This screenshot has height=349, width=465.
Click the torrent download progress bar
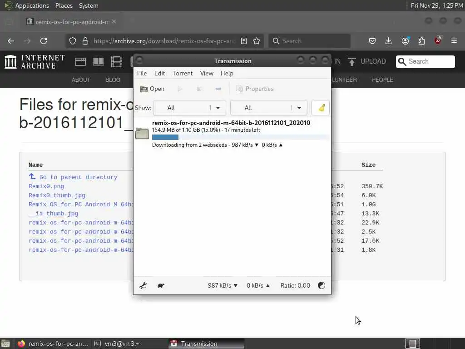(241, 137)
